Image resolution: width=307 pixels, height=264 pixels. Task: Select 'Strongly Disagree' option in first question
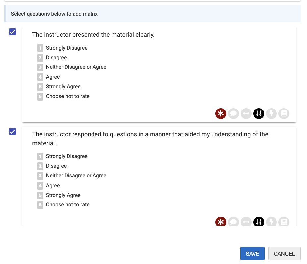point(67,48)
